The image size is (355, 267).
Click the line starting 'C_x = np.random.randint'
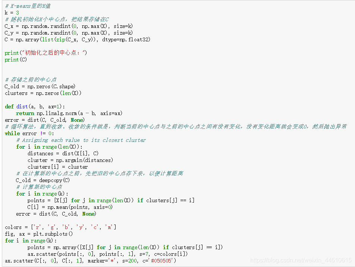69,26
